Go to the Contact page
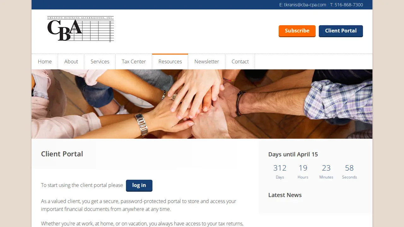 tap(240, 61)
